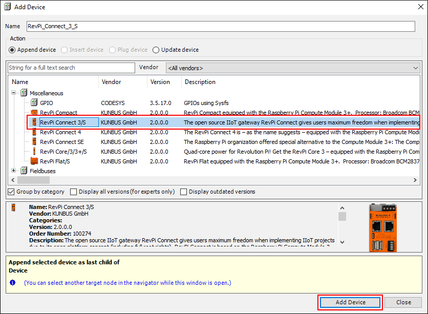Click the GPIO device icon
Image resolution: width=428 pixels, height=314 pixels.
(x=34, y=102)
